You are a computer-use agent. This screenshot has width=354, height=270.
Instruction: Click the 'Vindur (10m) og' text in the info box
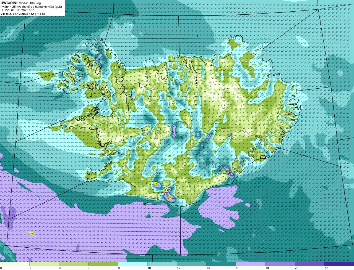click(30, 3)
